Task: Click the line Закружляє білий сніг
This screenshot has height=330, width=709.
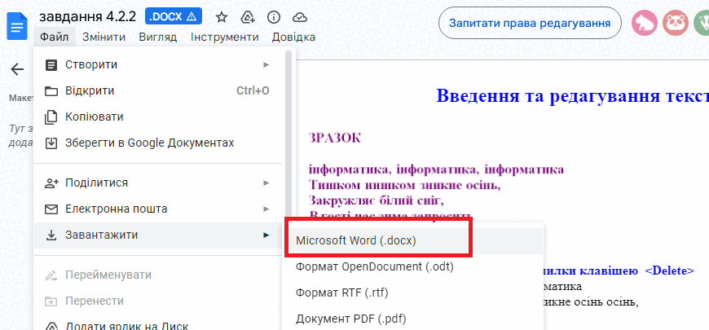Action: (x=377, y=200)
